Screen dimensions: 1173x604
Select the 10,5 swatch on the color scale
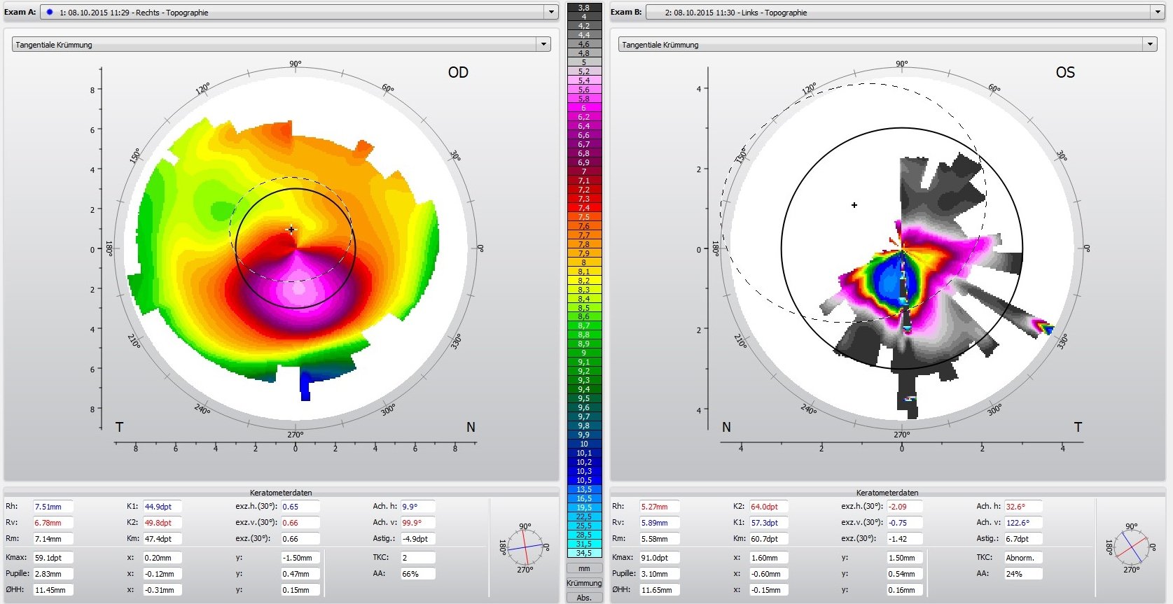(584, 480)
